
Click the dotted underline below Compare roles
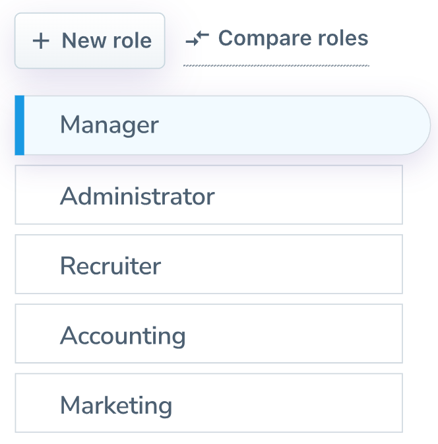click(276, 65)
